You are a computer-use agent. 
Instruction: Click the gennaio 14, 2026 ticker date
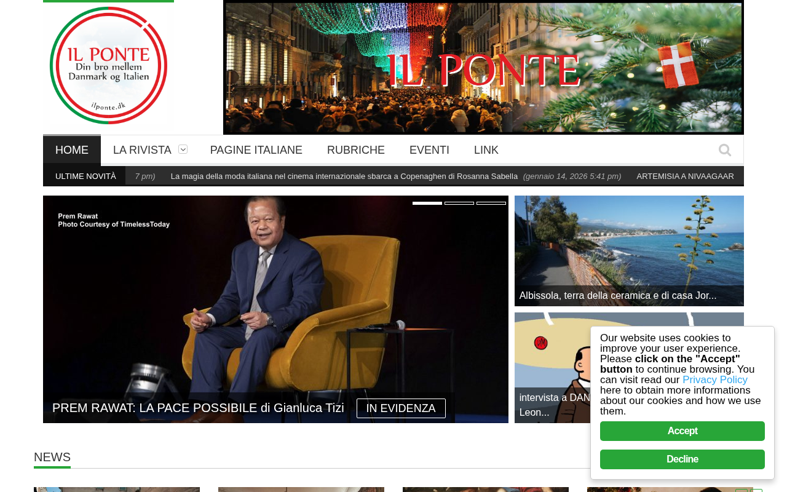[572, 177]
